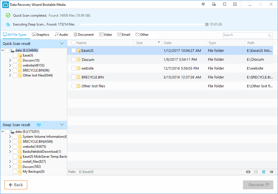Select EaseUS MobiSaver Temp Backup tree item
The width and height of the screenshot is (278, 194).
click(x=45, y=157)
